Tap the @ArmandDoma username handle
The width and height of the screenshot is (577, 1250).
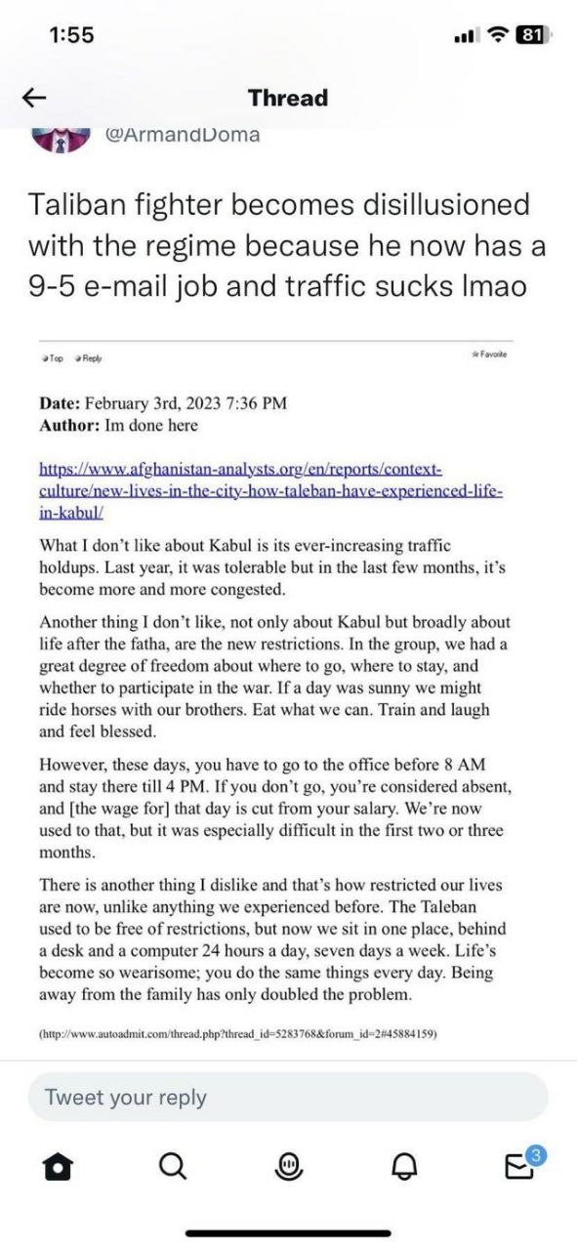183,135
